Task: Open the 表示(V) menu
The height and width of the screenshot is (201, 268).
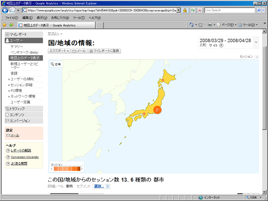Action: coord(42,18)
